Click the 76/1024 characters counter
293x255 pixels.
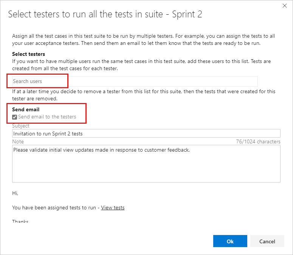pyautogui.click(x=258, y=142)
